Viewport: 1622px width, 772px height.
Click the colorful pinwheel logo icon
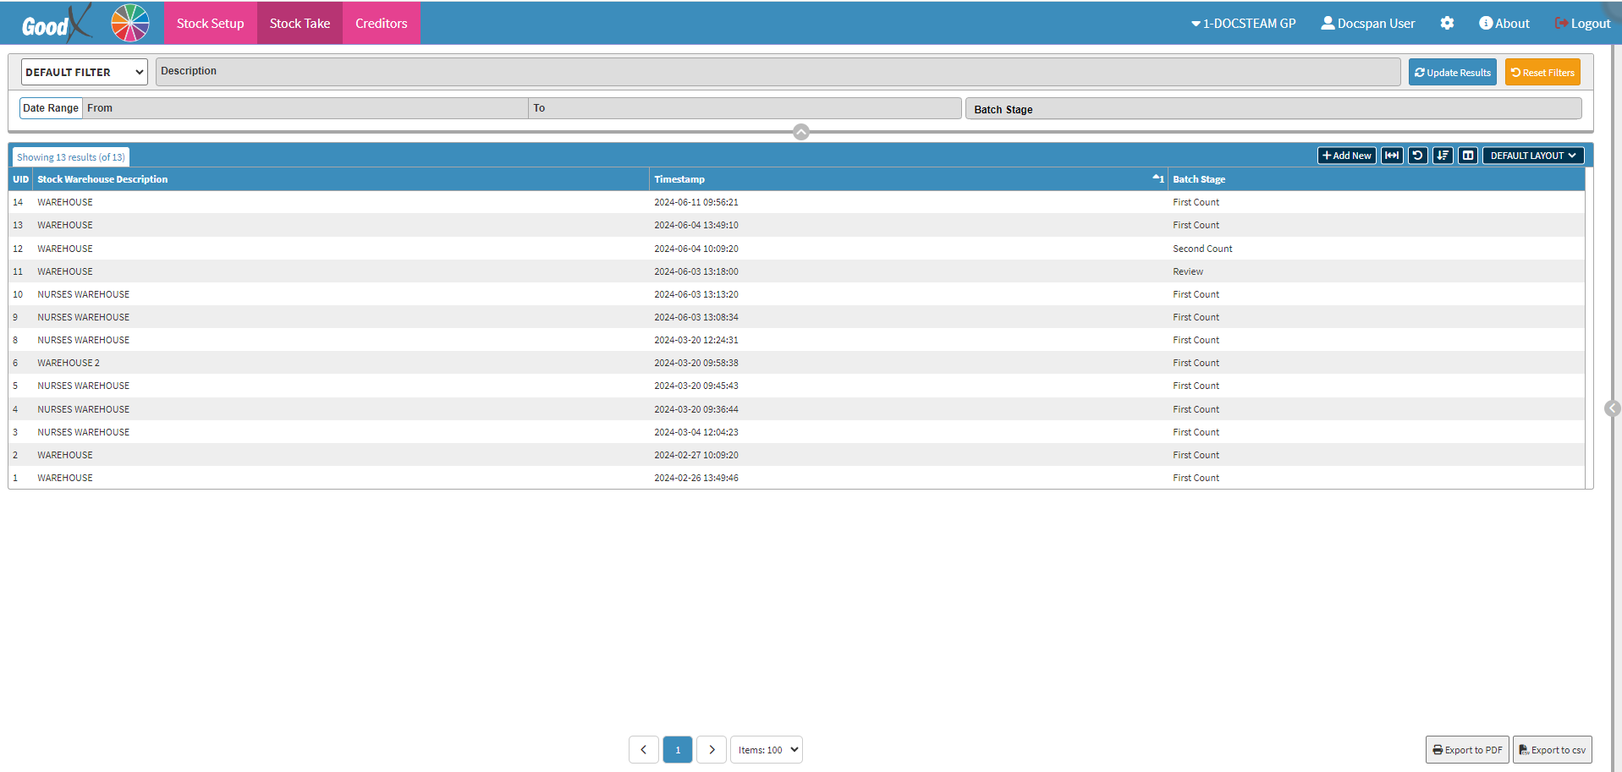point(130,23)
